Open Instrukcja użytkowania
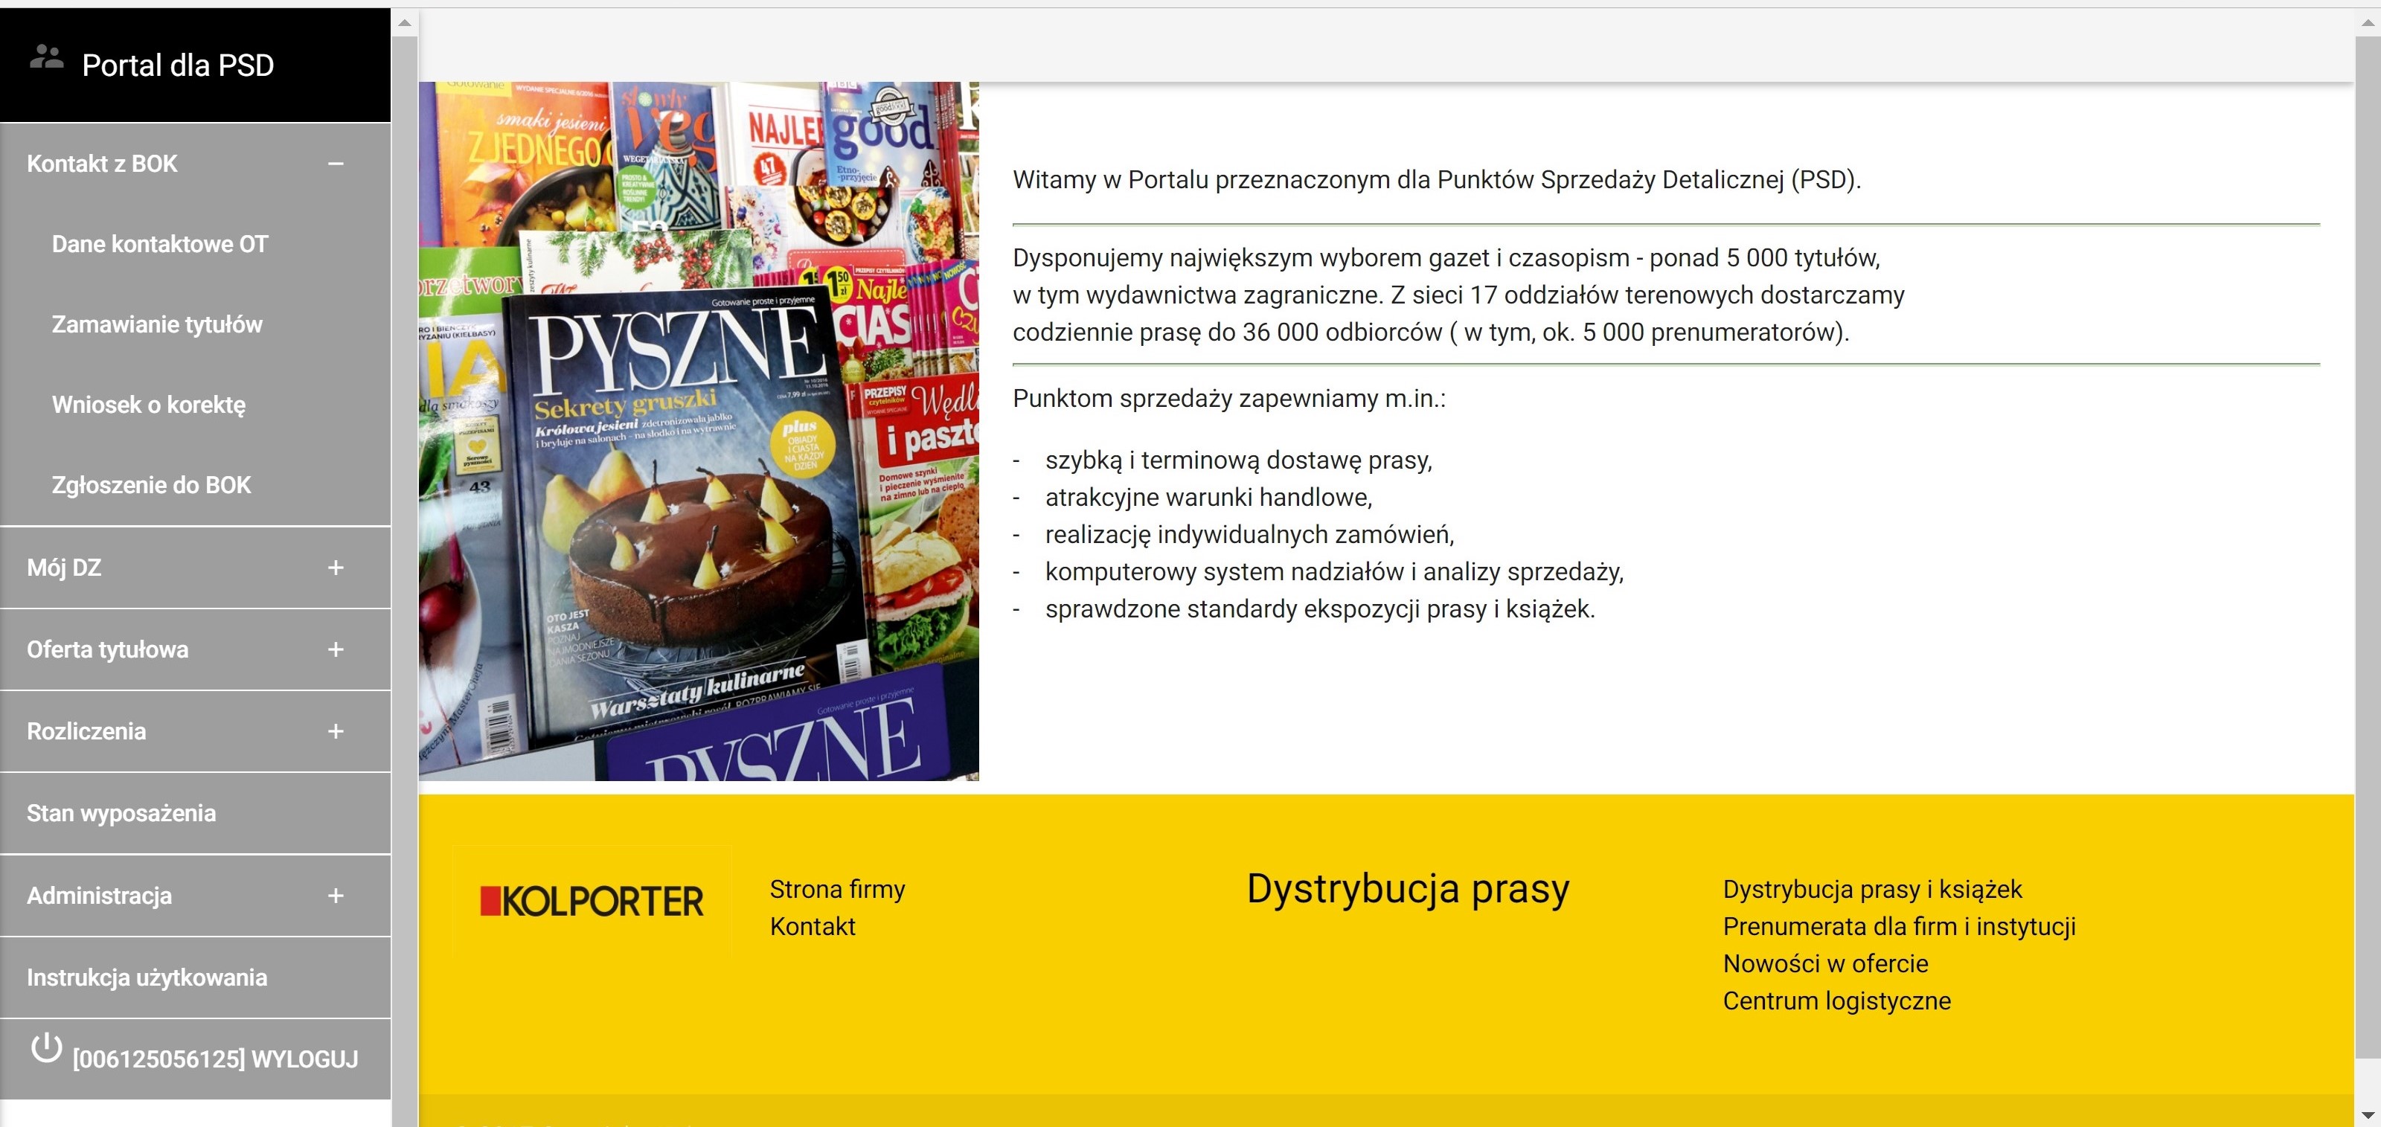2381x1127 pixels. click(x=147, y=977)
